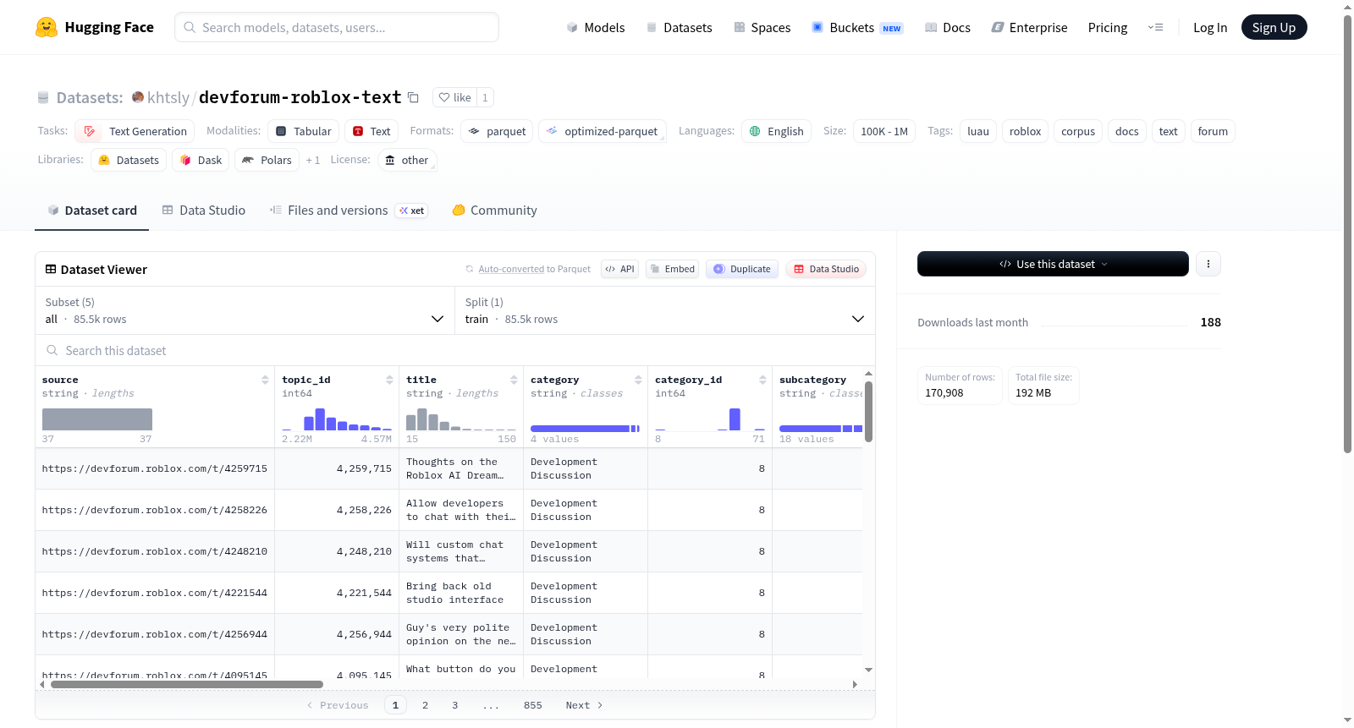1354x728 pixels.
Task: Go to the Next page of rows
Action: [x=584, y=705]
